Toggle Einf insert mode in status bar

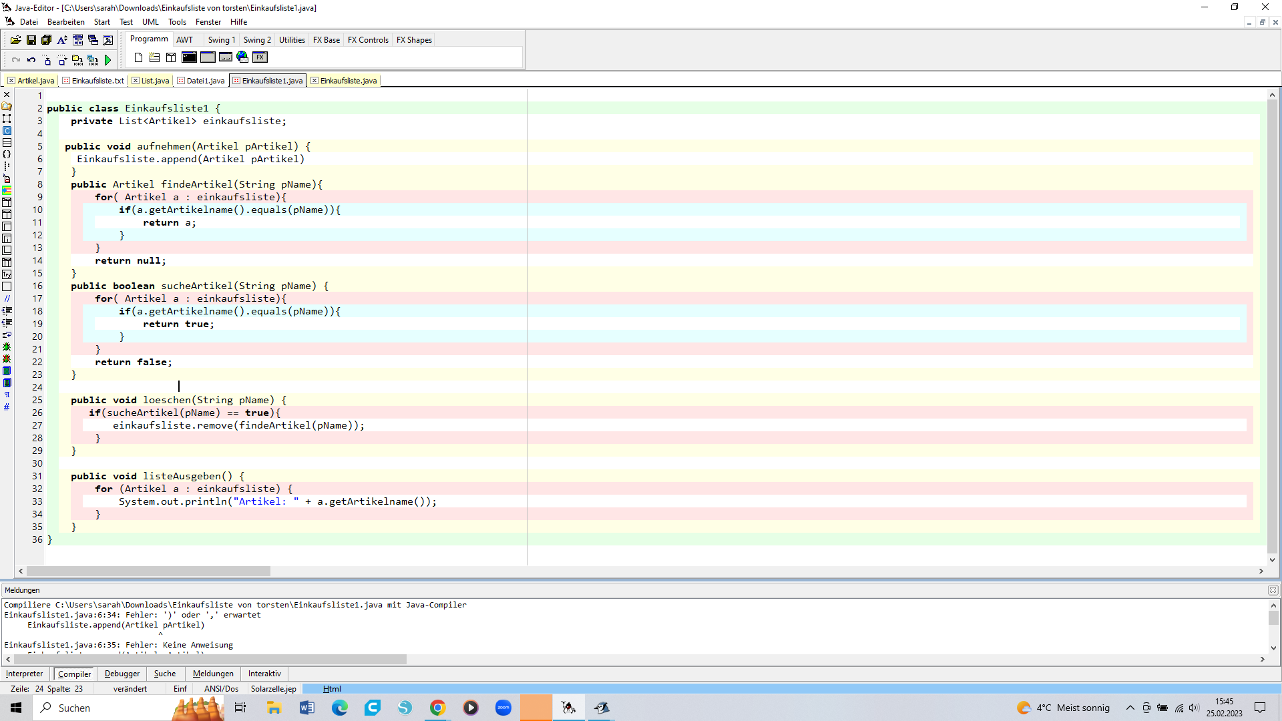180,689
